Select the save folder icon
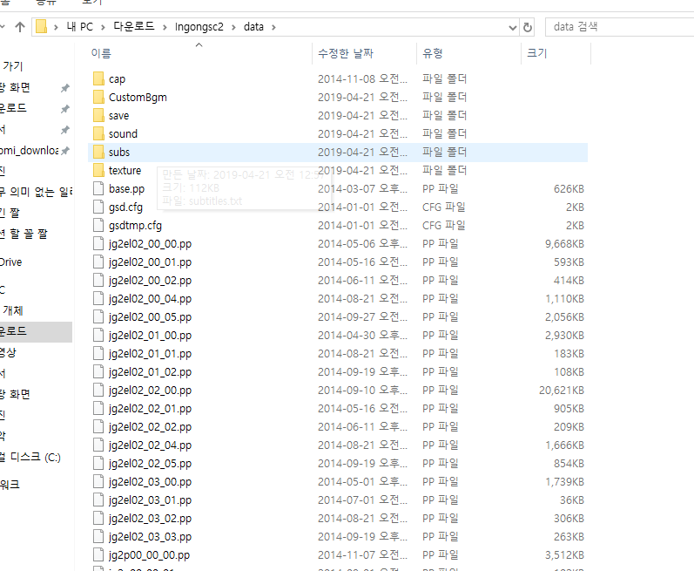This screenshot has height=571, width=694. click(98, 116)
